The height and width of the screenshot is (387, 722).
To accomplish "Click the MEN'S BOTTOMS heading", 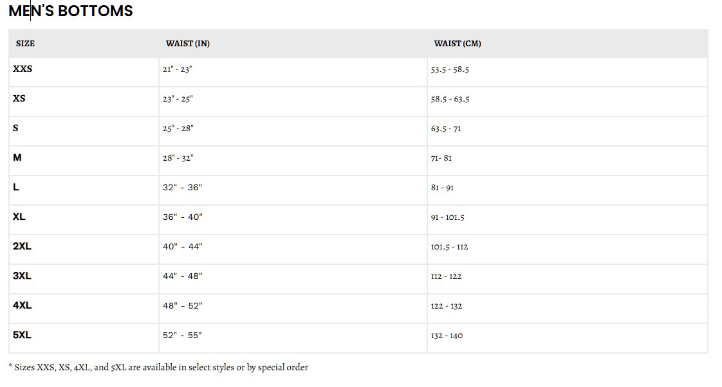I will click(x=71, y=11).
